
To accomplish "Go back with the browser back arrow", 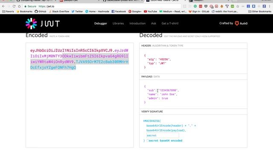I will (3, 6).
